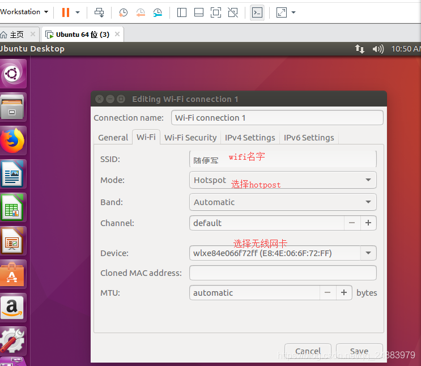Image resolution: width=421 pixels, height=366 pixels.
Task: Toggle Unity mode icon
Action: pyautogui.click(x=233, y=12)
